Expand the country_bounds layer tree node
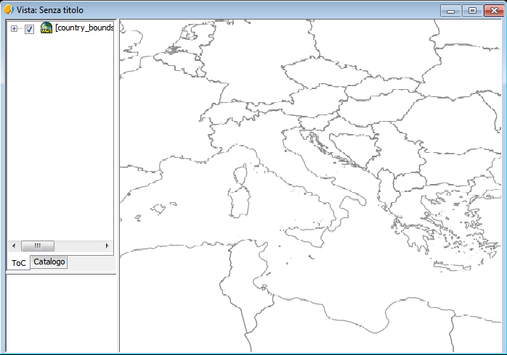This screenshot has height=355, width=507. pos(14,29)
